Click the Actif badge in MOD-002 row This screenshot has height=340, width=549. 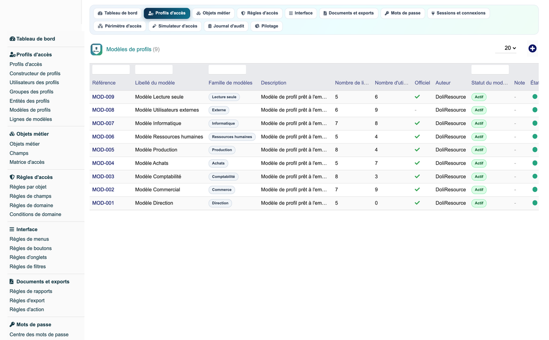[479, 190]
